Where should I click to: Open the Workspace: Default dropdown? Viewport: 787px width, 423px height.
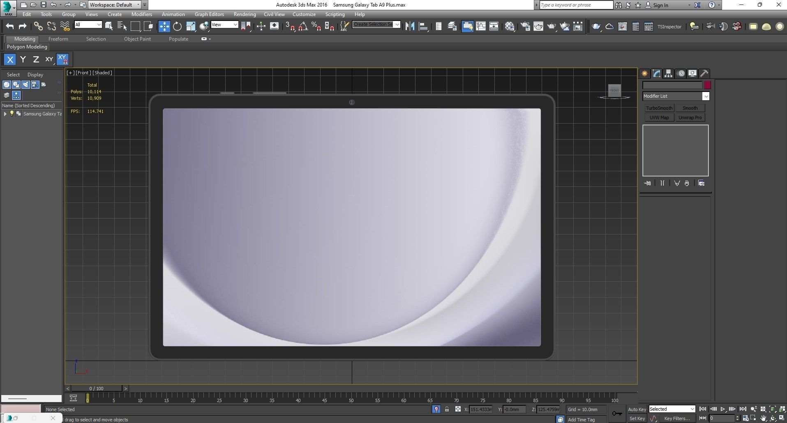tap(114, 5)
